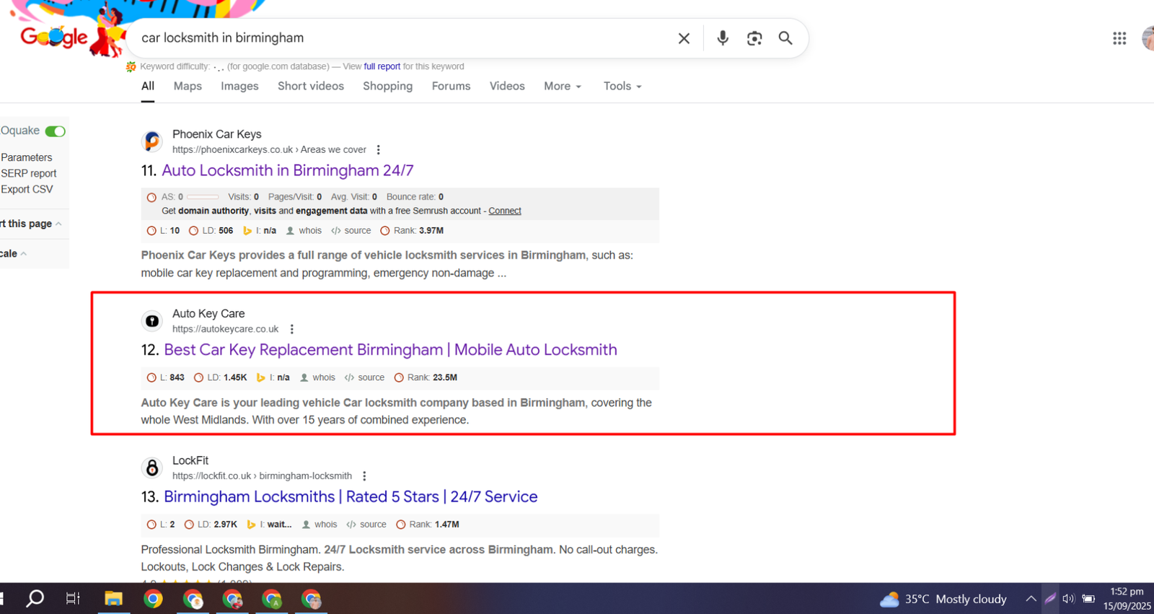Clear the search box text
Screen dimensions: 1154x614
pos(684,38)
